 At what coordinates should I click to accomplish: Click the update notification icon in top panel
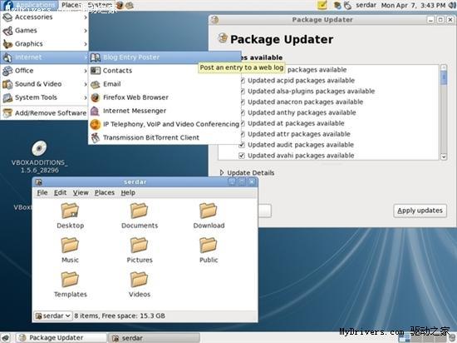[x=337, y=5]
